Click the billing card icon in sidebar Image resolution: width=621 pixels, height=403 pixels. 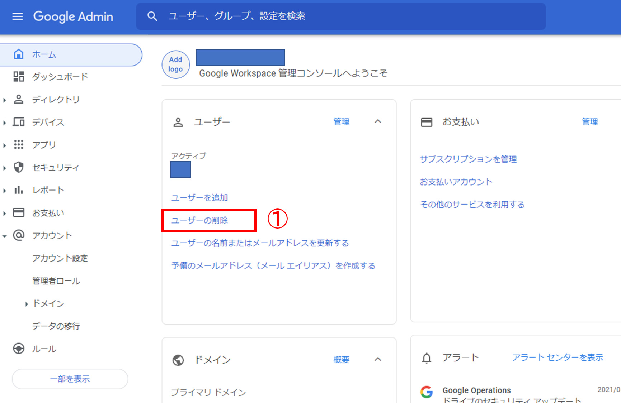(x=19, y=213)
